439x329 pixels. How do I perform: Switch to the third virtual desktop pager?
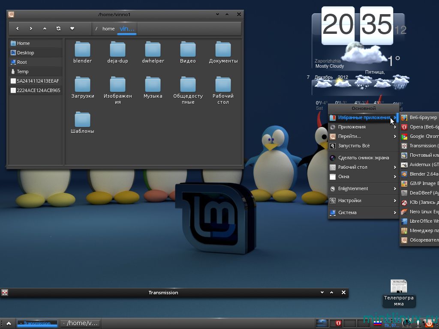point(350,323)
